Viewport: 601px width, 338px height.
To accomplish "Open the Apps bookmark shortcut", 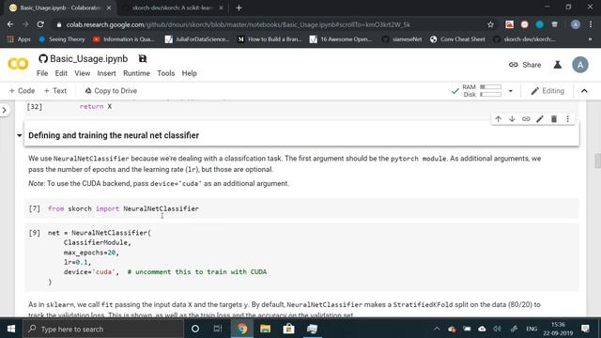I will (x=19, y=39).
